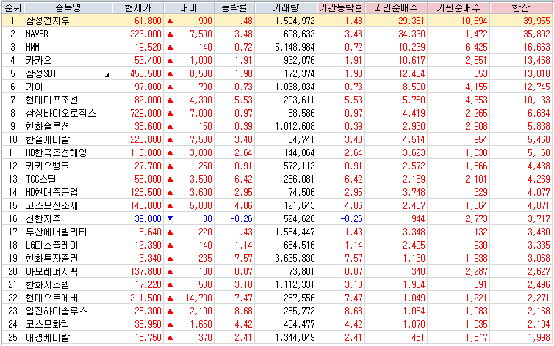This screenshot has width=554, height=346.
Task: Sort by the 순위 column header
Action: (x=12, y=7)
